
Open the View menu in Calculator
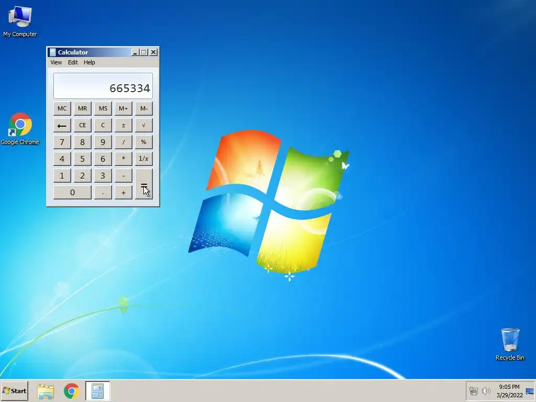pyautogui.click(x=56, y=63)
